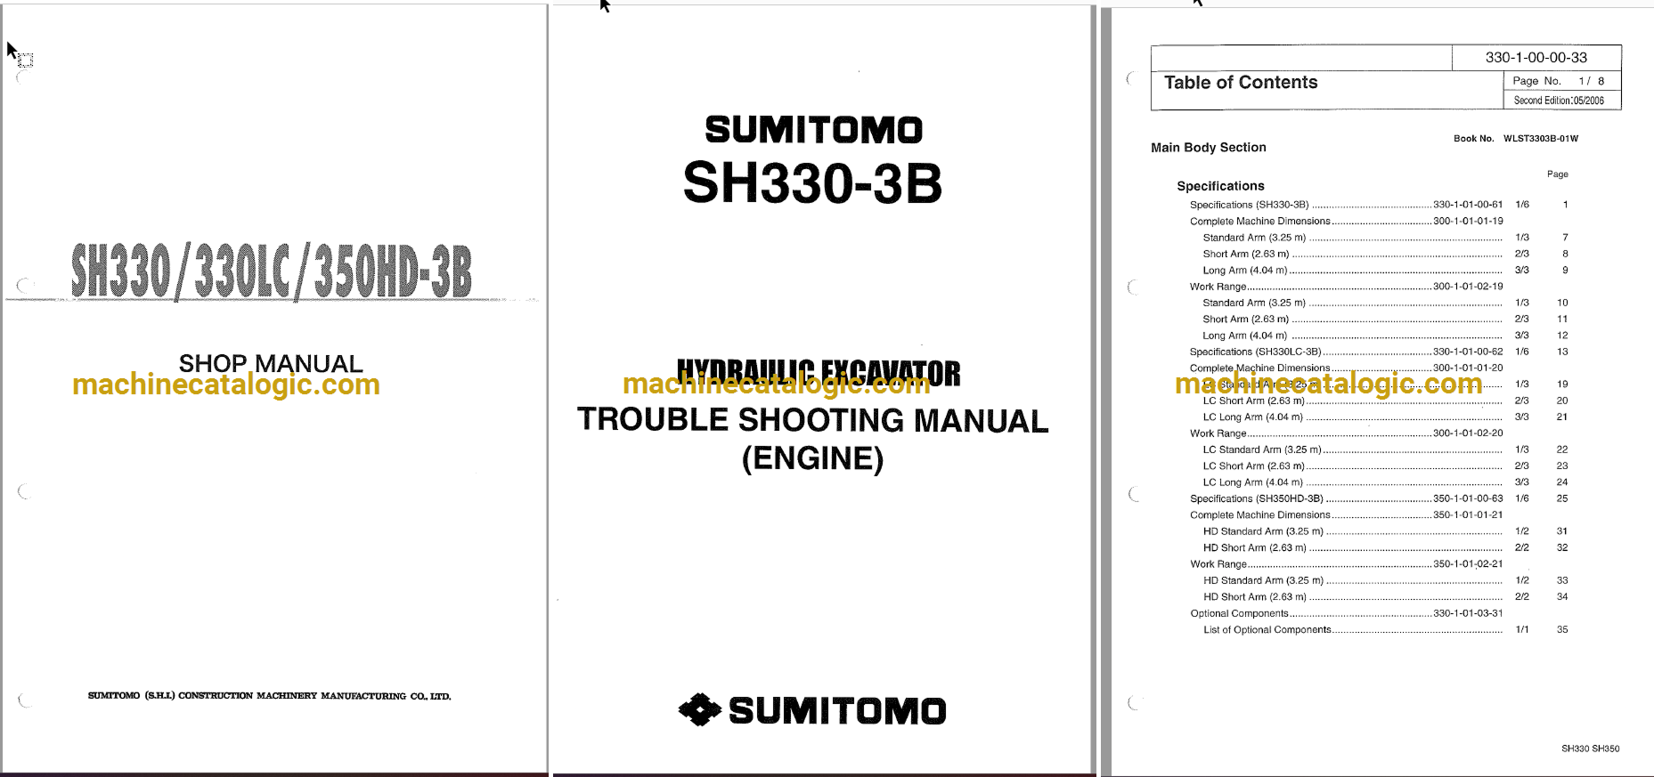
Task: Open Specifications (SH330LC-3B) entry
Action: click(x=1379, y=352)
